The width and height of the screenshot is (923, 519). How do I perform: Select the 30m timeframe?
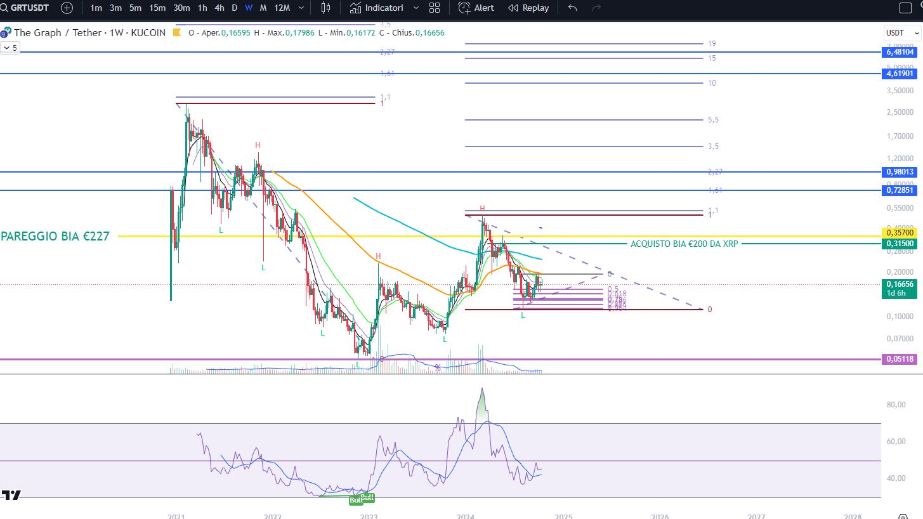point(181,8)
